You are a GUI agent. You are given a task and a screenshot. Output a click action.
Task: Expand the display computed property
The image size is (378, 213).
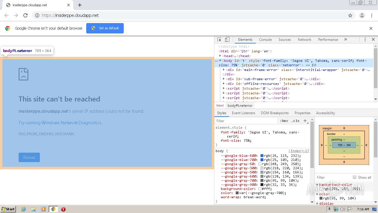pyautogui.click(x=317, y=204)
